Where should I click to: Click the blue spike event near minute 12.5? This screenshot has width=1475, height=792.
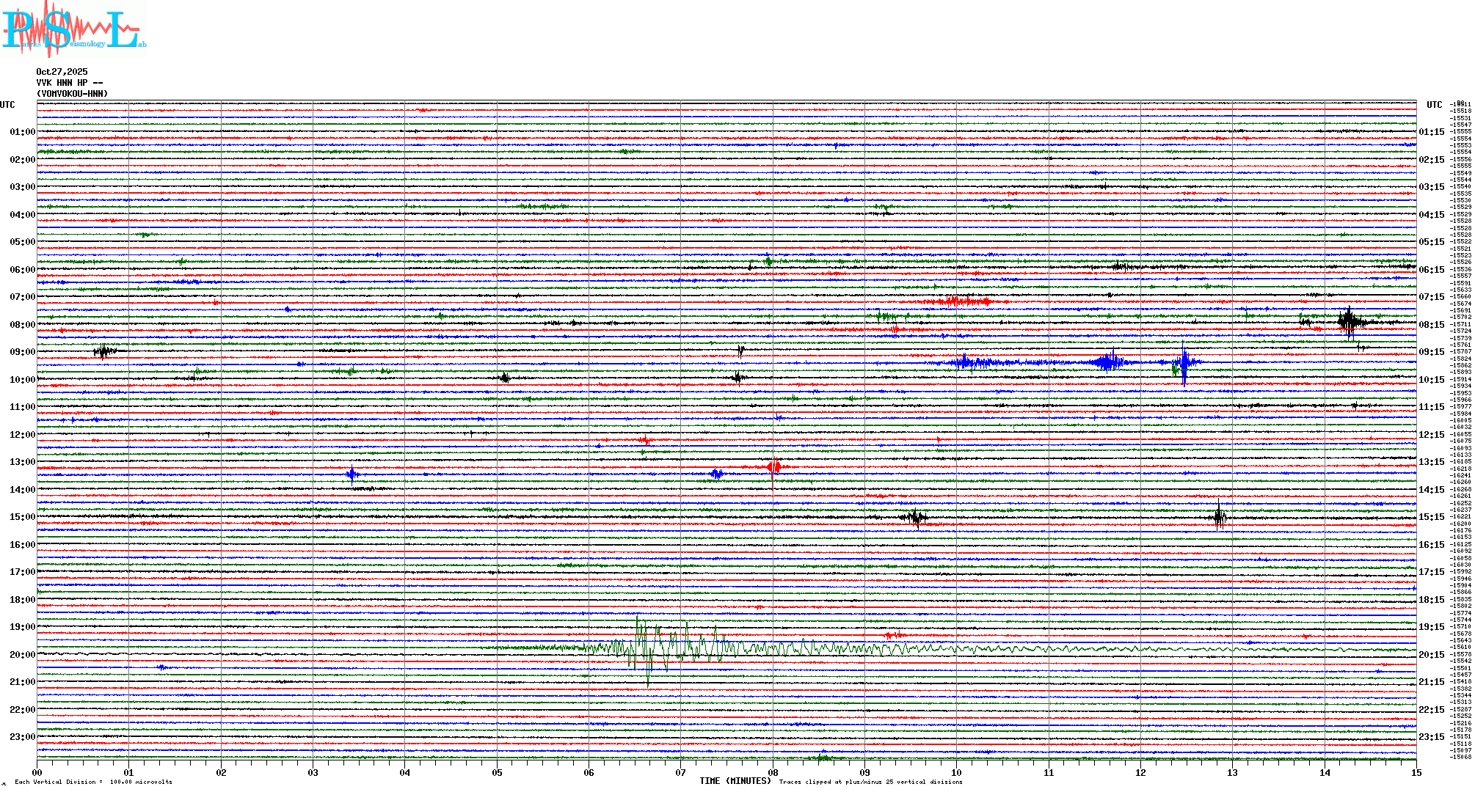[1184, 362]
